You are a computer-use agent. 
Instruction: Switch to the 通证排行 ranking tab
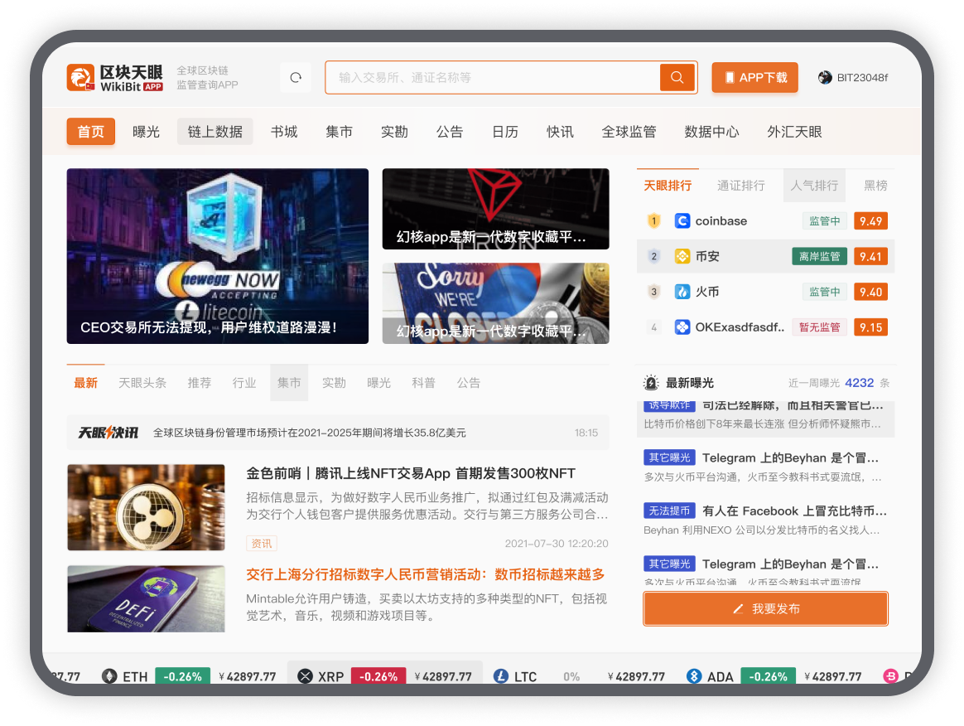pyautogui.click(x=741, y=185)
